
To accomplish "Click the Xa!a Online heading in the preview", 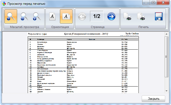I will tap(132, 34).
